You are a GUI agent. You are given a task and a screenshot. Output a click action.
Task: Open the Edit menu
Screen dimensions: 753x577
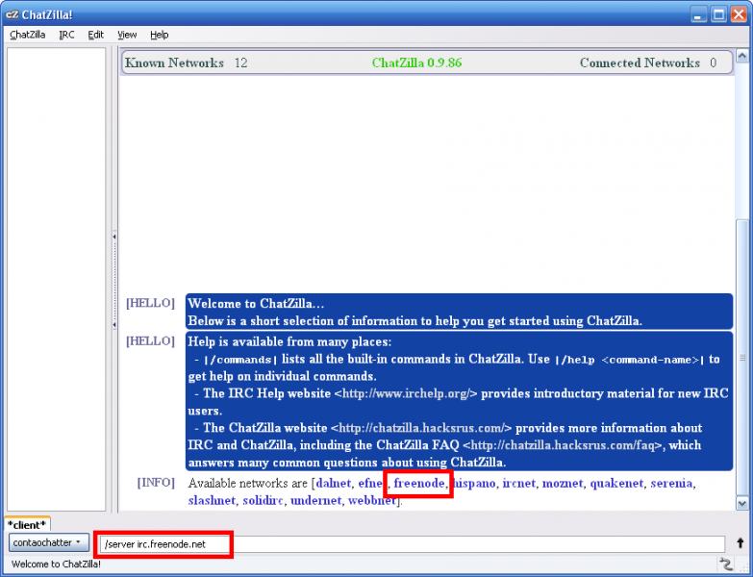coord(95,35)
